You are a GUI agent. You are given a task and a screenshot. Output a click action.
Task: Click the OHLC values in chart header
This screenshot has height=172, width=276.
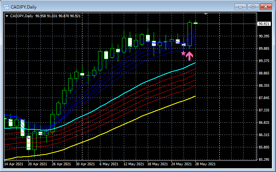pyautogui.click(x=58, y=16)
